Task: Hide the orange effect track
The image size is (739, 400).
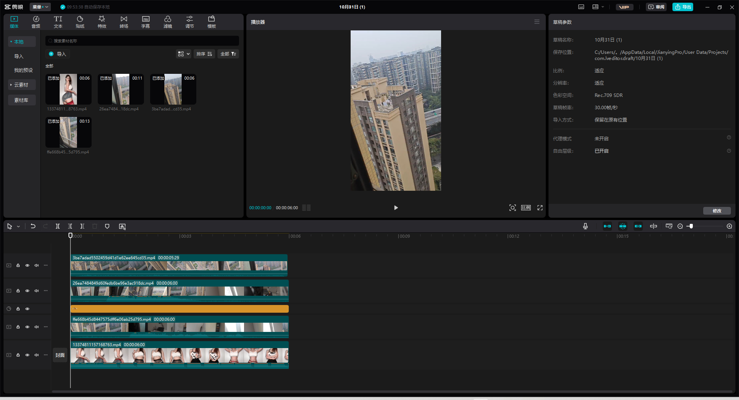Action: (27, 309)
